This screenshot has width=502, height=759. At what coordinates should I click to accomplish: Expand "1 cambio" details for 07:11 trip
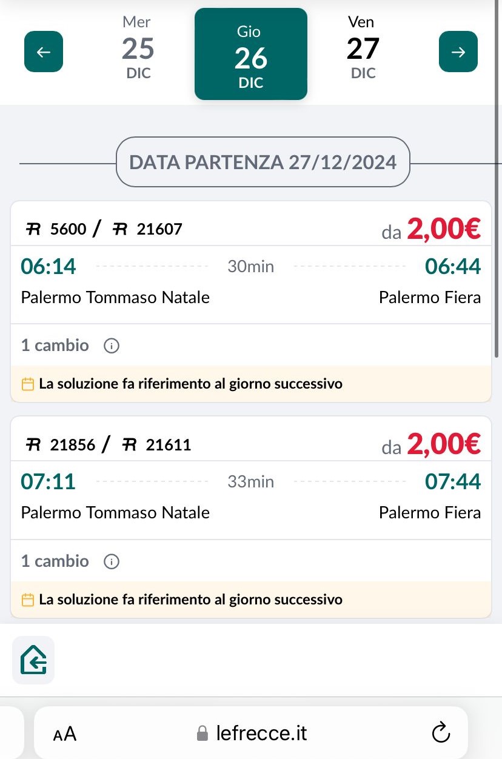(55, 561)
